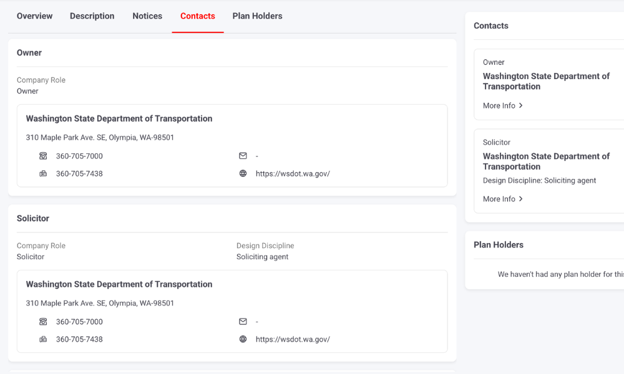Open the Description tab
The width and height of the screenshot is (624, 374).
tap(92, 16)
